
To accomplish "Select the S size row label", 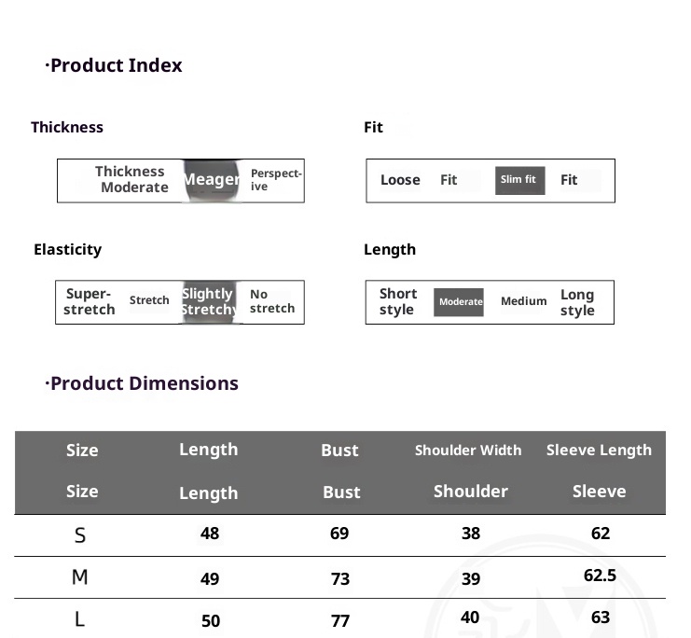I will pos(80,534).
